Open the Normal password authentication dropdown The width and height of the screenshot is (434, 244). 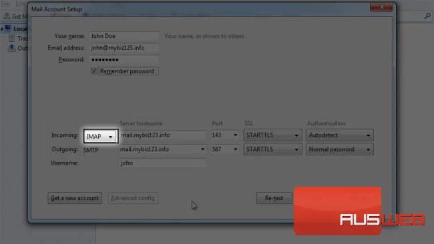pyautogui.click(x=340, y=149)
